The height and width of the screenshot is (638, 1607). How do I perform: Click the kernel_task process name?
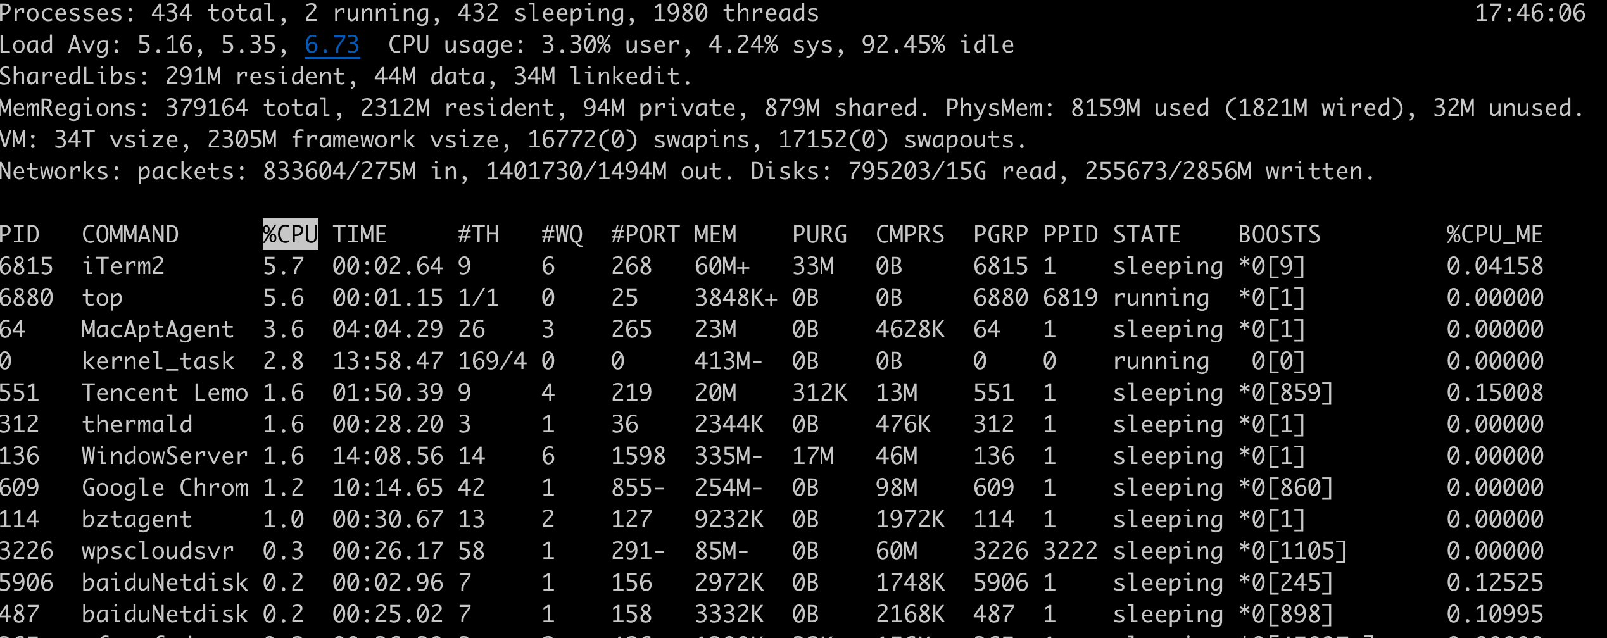(158, 361)
